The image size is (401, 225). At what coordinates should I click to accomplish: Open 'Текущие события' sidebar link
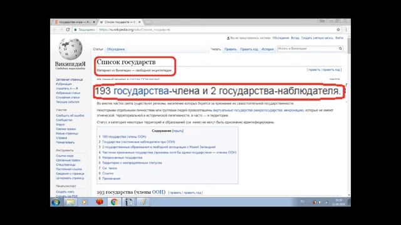(x=68, y=102)
